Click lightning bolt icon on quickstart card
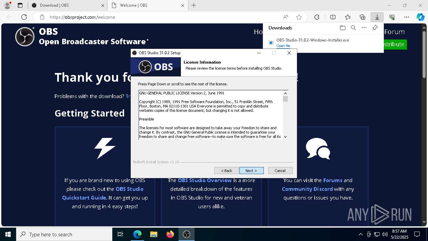The image size is (428, 241). [x=105, y=148]
